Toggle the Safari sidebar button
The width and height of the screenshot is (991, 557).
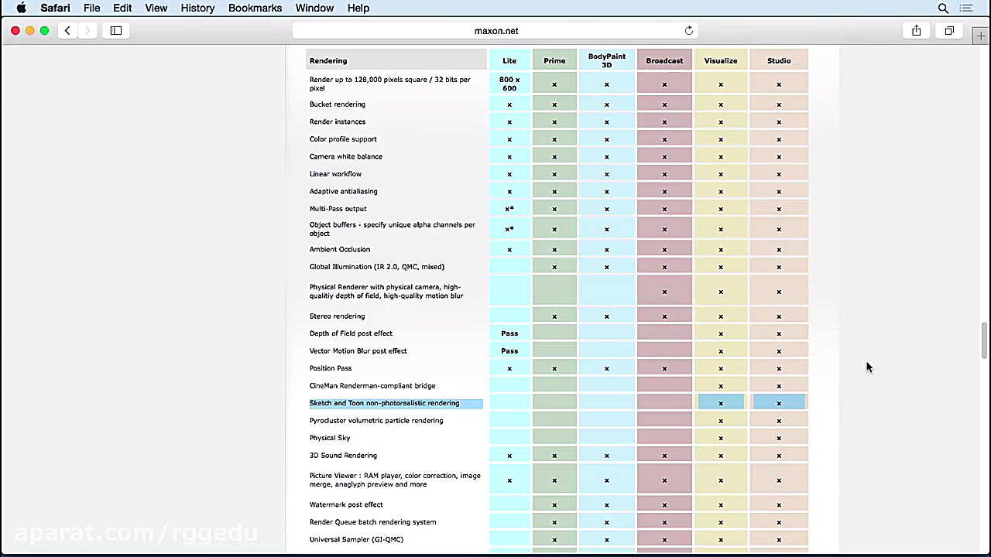[116, 31]
